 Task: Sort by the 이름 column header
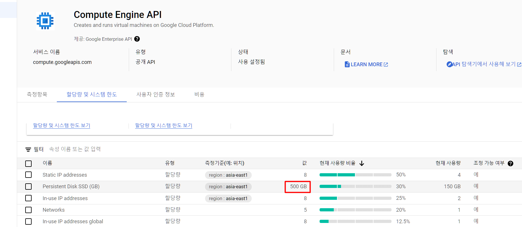[47, 163]
